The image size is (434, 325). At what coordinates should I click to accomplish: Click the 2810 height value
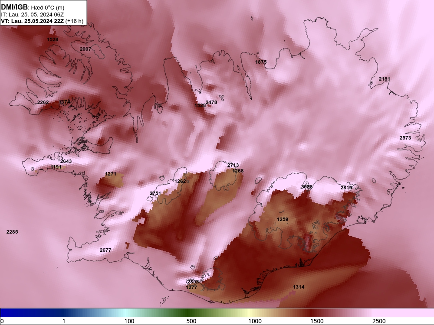click(x=346, y=188)
